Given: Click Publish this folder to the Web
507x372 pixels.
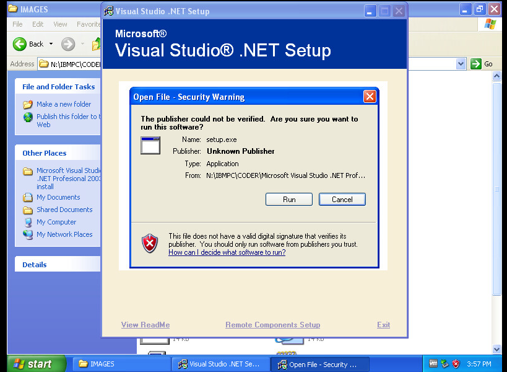Looking at the screenshot, I should (x=69, y=120).
